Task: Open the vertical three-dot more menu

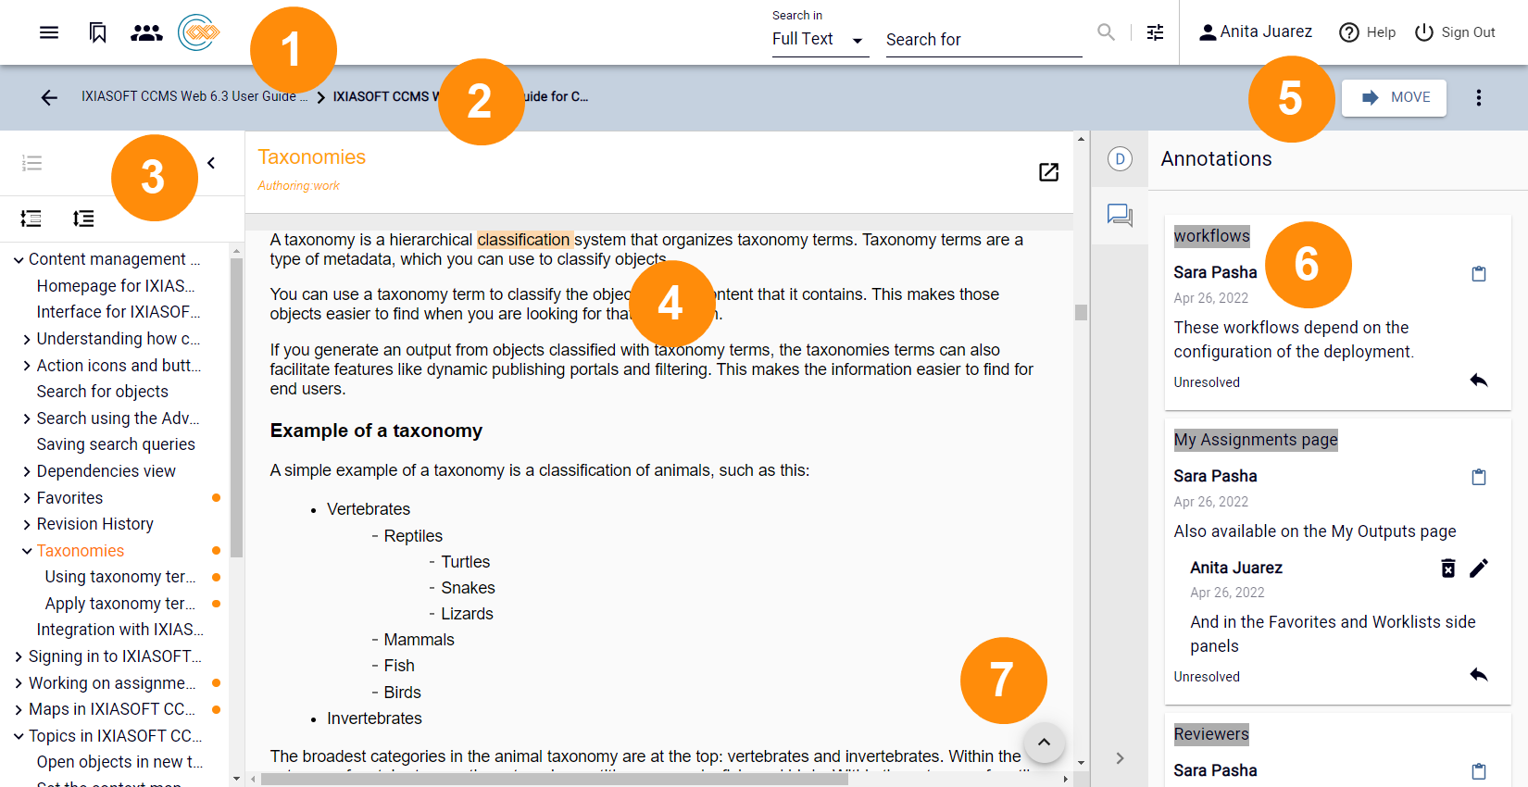Action: (1478, 97)
